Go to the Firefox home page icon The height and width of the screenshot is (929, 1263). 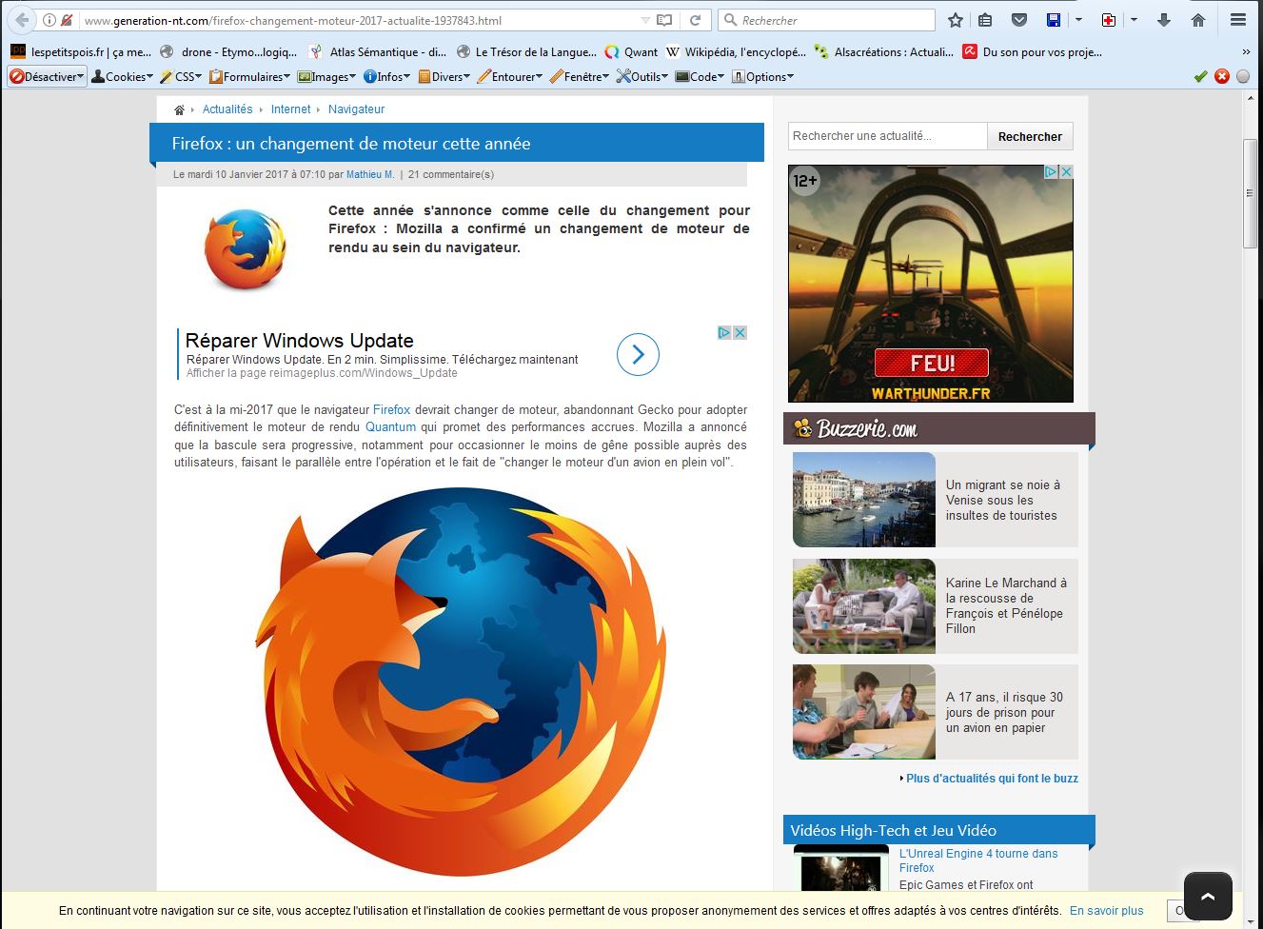click(1198, 20)
